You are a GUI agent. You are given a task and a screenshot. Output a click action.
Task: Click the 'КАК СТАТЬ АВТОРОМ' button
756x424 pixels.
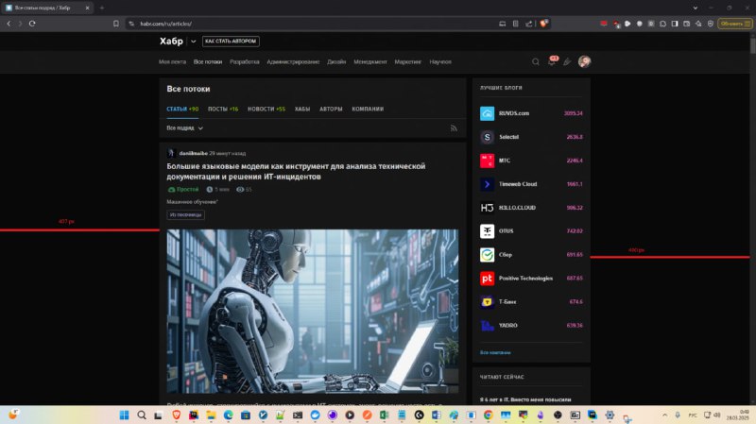click(x=231, y=42)
